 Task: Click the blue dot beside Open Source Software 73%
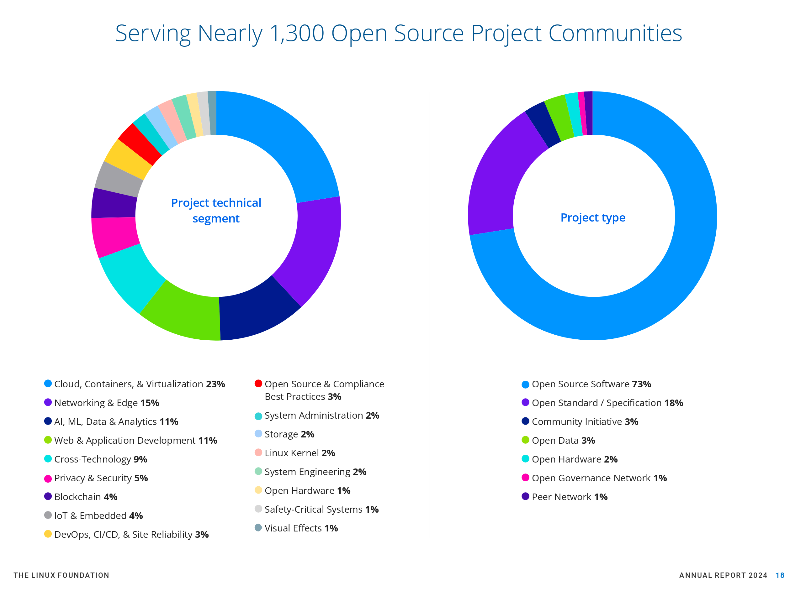pyautogui.click(x=525, y=384)
